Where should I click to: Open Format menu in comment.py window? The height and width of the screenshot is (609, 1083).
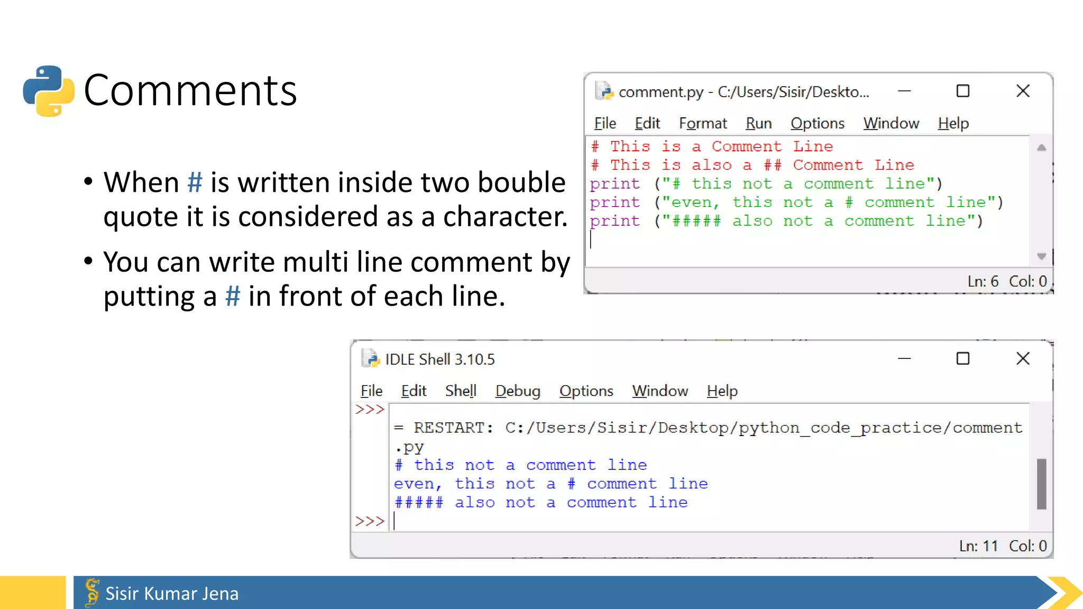pos(703,123)
